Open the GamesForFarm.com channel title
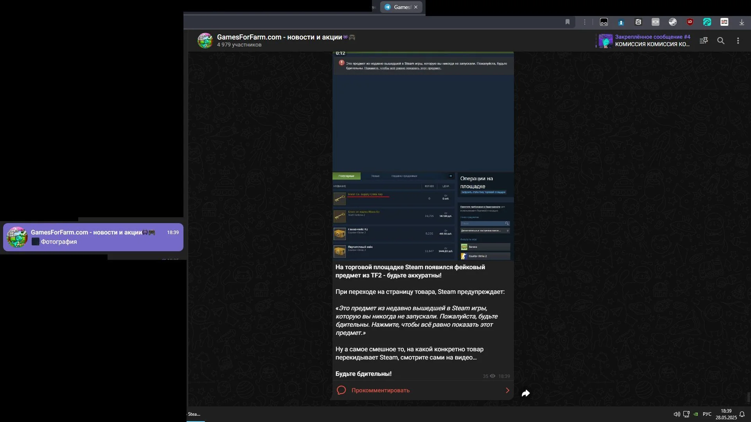This screenshot has width=751, height=422. point(286,37)
